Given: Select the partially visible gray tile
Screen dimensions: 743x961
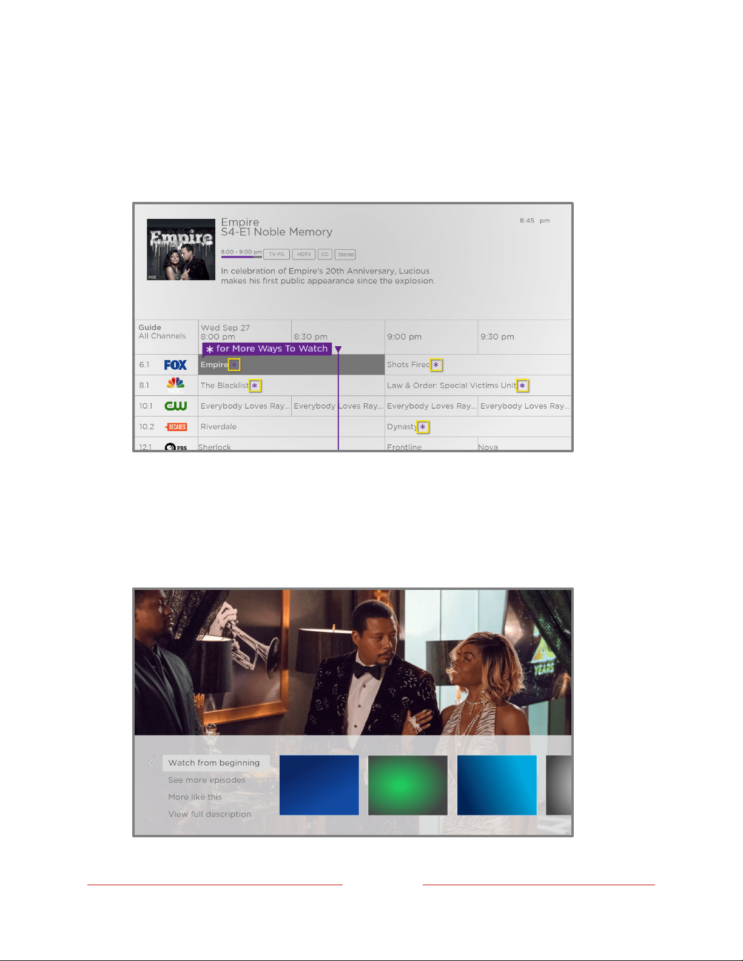Looking at the screenshot, I should point(559,785).
